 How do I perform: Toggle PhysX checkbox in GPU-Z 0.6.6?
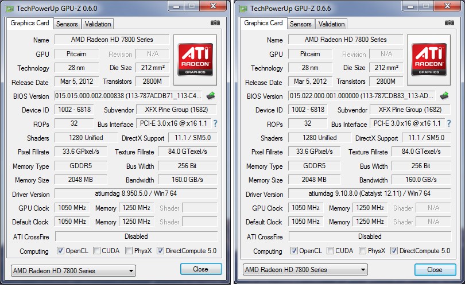pyautogui.click(x=362, y=250)
